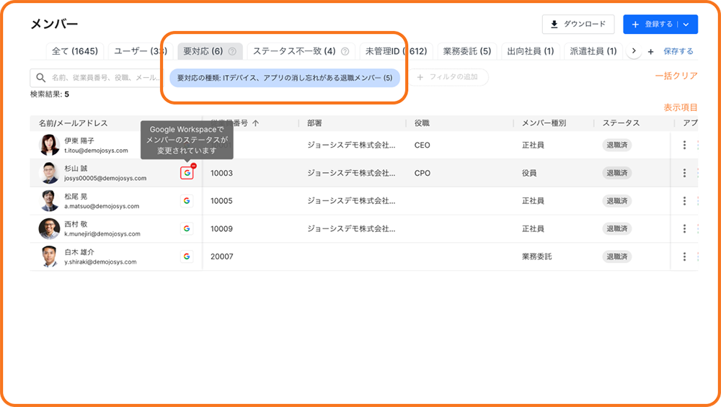The image size is (721, 407).
Task: Click the 一括クリア link
Action: click(x=676, y=76)
